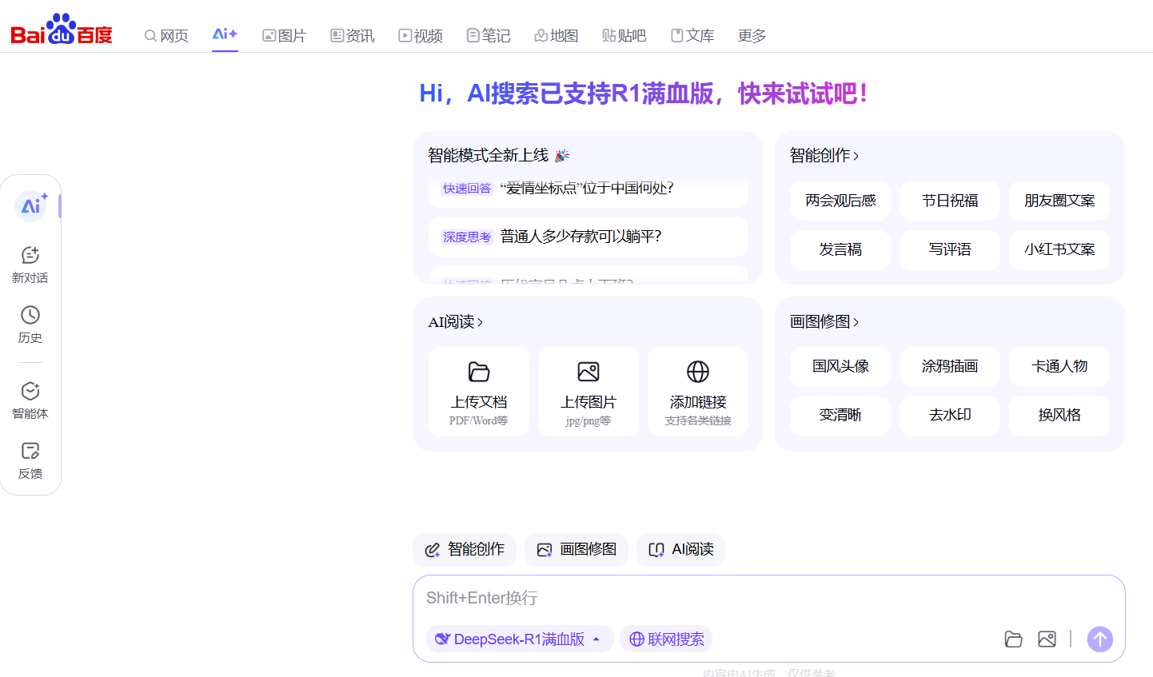Open the agents (智能体) sidebar icon
This screenshot has width=1153, height=677.
click(x=30, y=392)
